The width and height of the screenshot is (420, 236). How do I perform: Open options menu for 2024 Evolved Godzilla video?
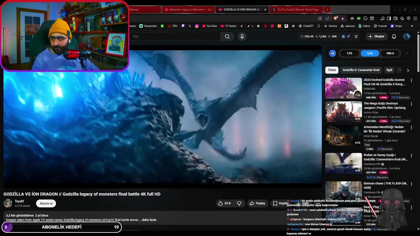pos(411,80)
